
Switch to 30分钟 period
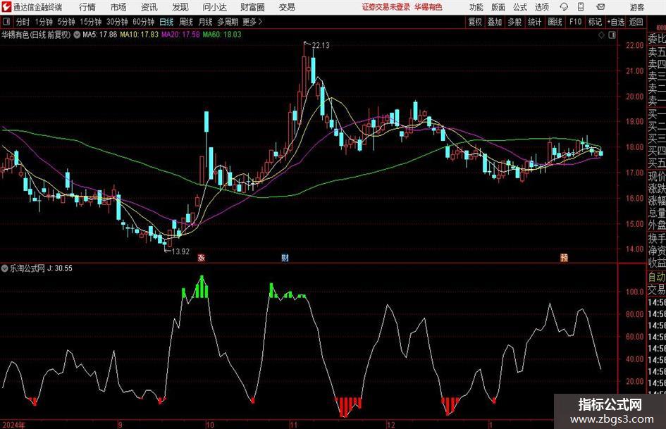tap(117, 22)
